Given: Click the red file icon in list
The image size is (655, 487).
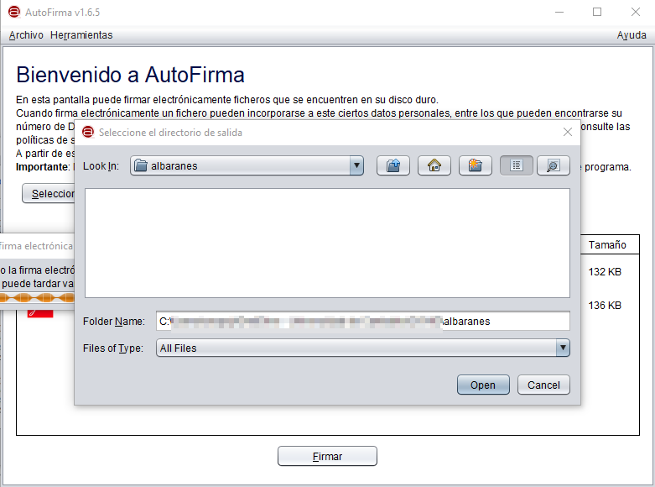Looking at the screenshot, I should 40,313.
